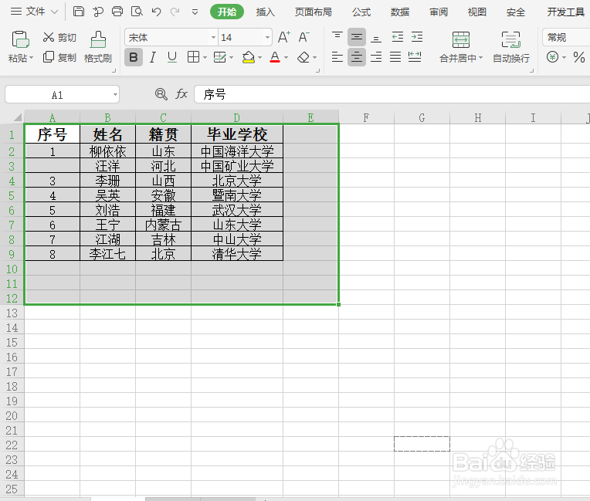This screenshot has width=590, height=501.
Task: Open the font size dropdown 14
Action: (267, 37)
